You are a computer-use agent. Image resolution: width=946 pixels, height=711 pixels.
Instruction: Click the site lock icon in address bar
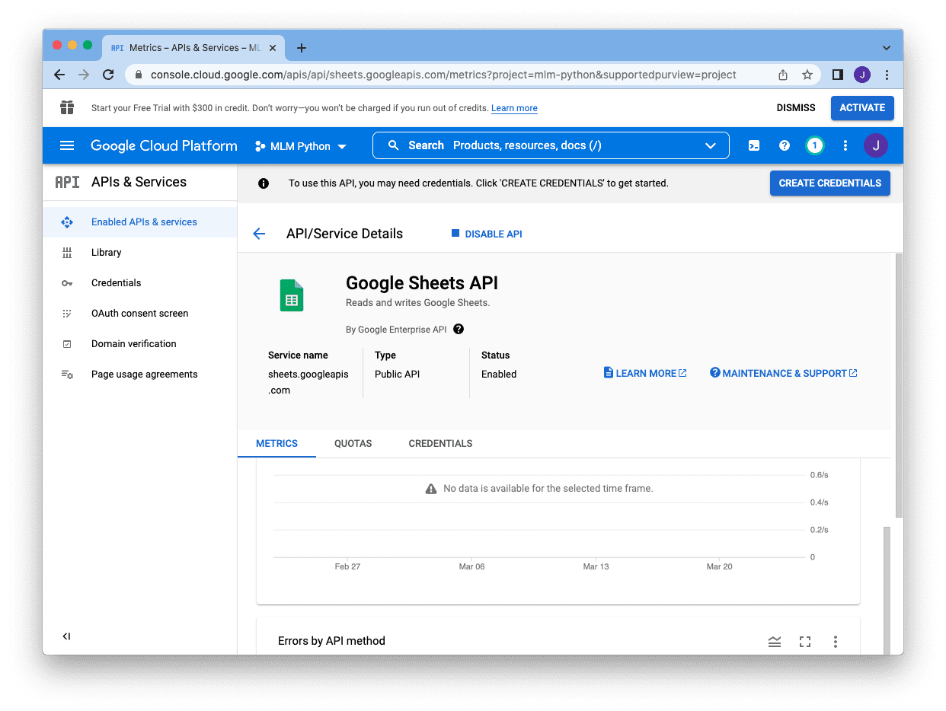pos(139,75)
